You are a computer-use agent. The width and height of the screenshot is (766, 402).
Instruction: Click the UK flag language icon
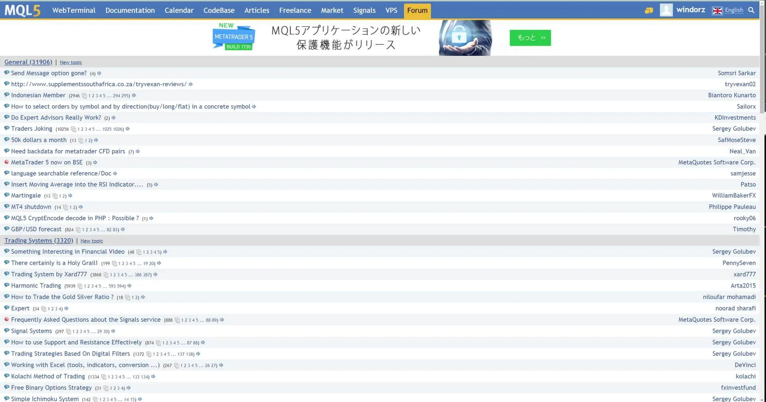[x=717, y=10]
